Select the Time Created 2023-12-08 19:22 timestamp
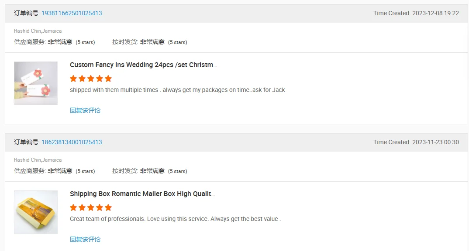469x251 pixels. coord(416,13)
